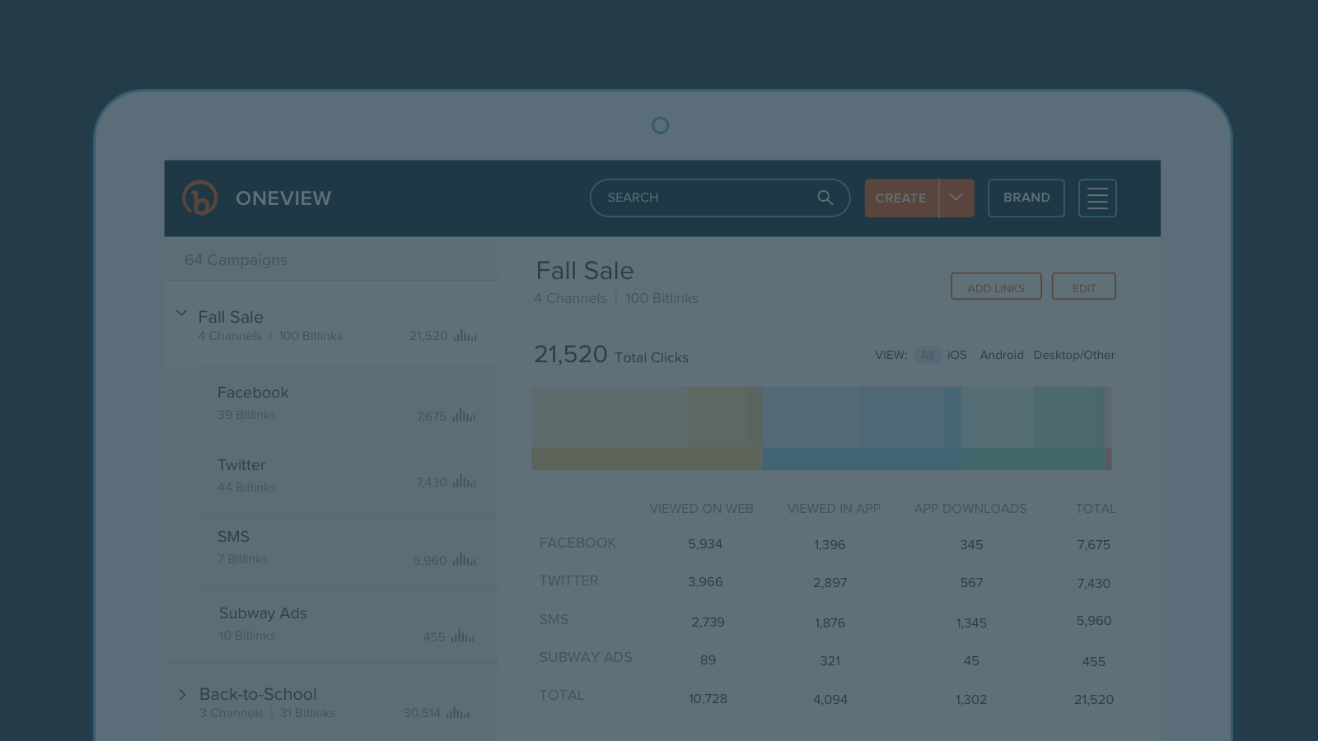
Task: Click the TOTAL column header
Action: 1096,509
